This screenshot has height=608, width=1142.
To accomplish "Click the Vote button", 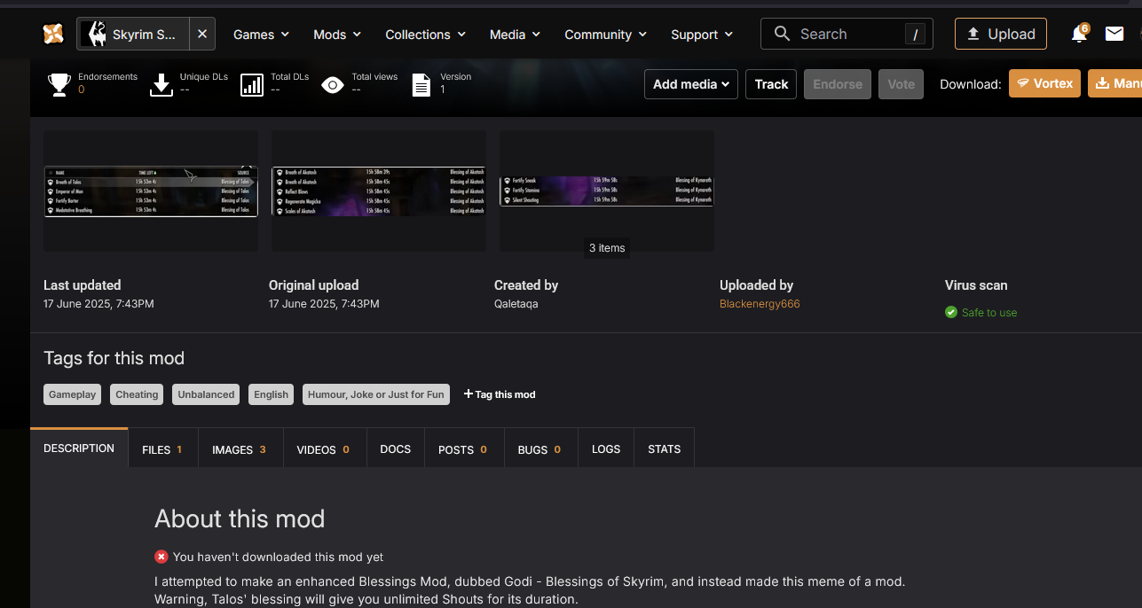I will [902, 84].
